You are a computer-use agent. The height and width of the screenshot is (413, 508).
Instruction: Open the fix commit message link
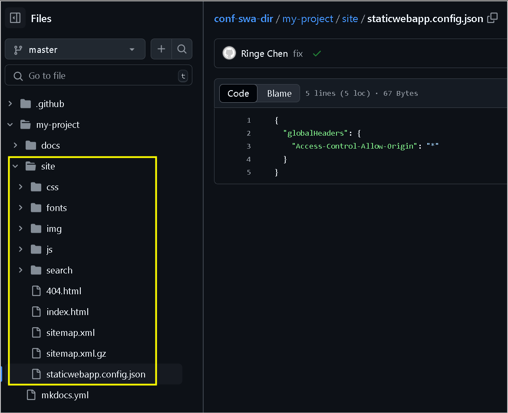pos(298,54)
